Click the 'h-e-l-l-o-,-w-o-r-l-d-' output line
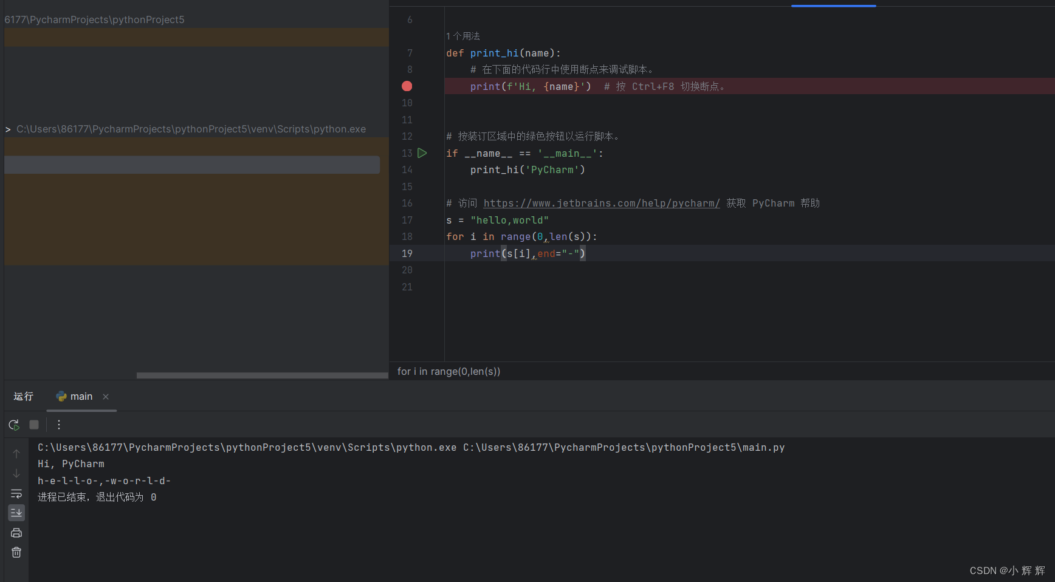The width and height of the screenshot is (1055, 582). tap(104, 481)
